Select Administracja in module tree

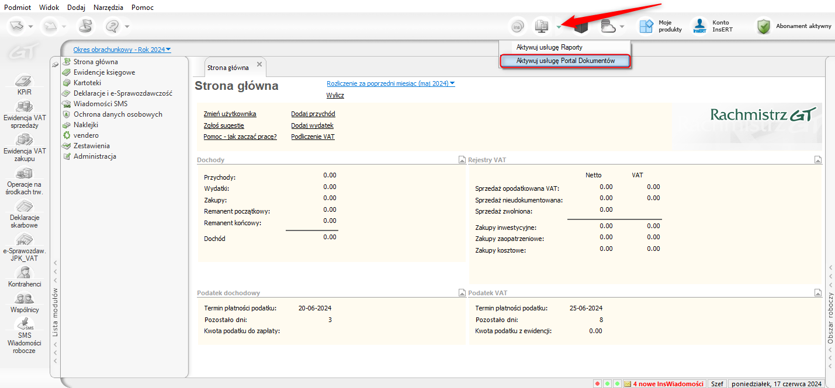(x=95, y=156)
